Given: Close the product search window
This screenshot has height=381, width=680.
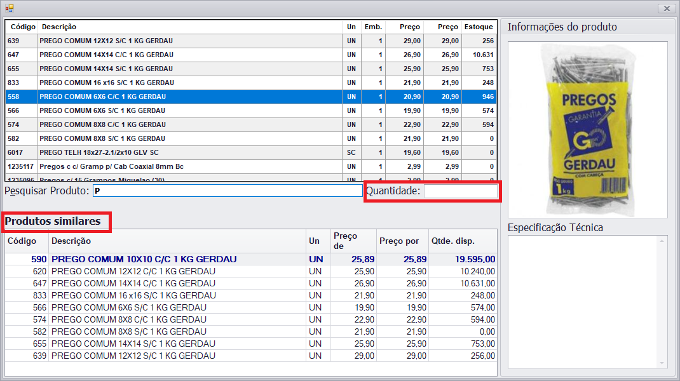Looking at the screenshot, I should point(667,8).
